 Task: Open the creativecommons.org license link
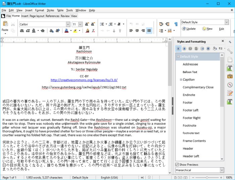(x=84, y=80)
